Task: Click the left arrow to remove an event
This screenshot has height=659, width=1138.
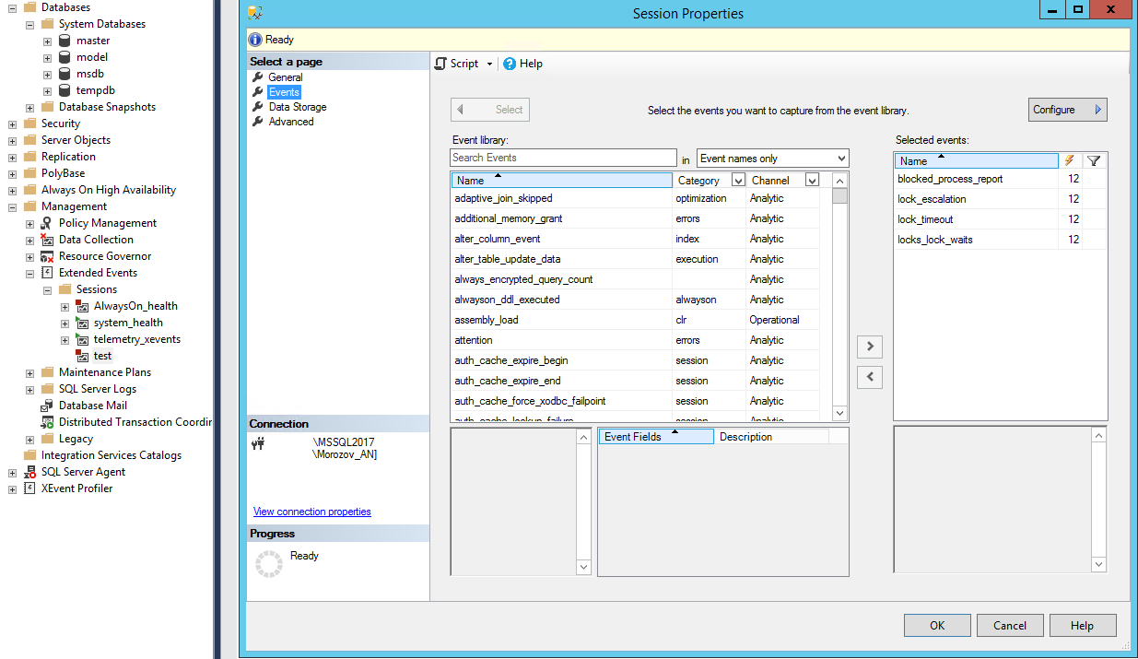Action: click(869, 377)
